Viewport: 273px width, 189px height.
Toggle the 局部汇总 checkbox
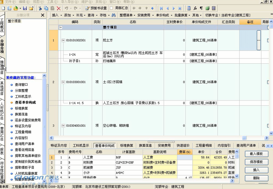pos(112,8)
